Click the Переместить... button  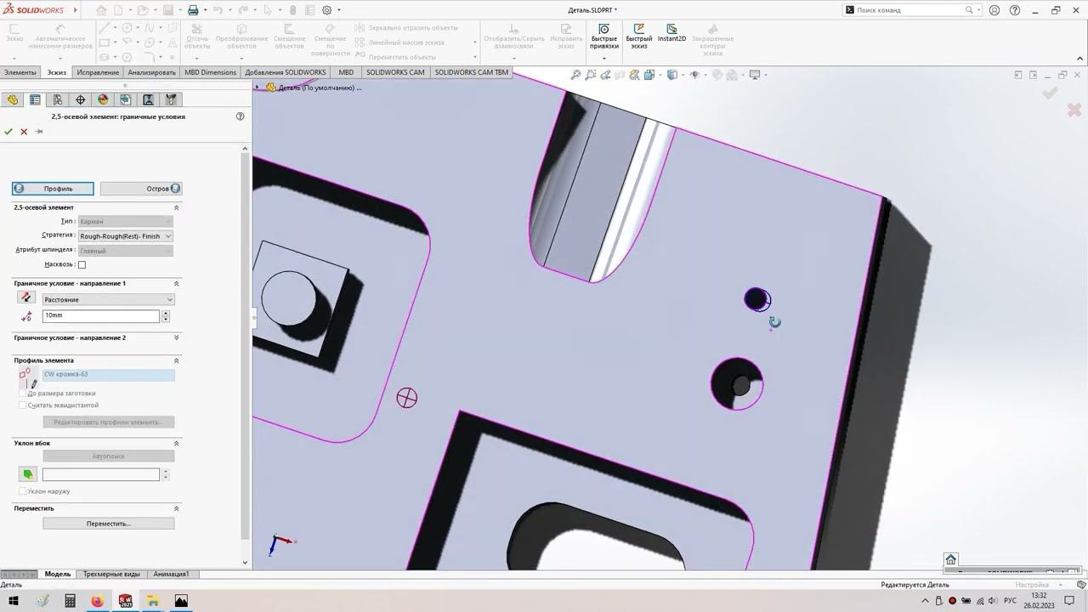click(x=109, y=524)
